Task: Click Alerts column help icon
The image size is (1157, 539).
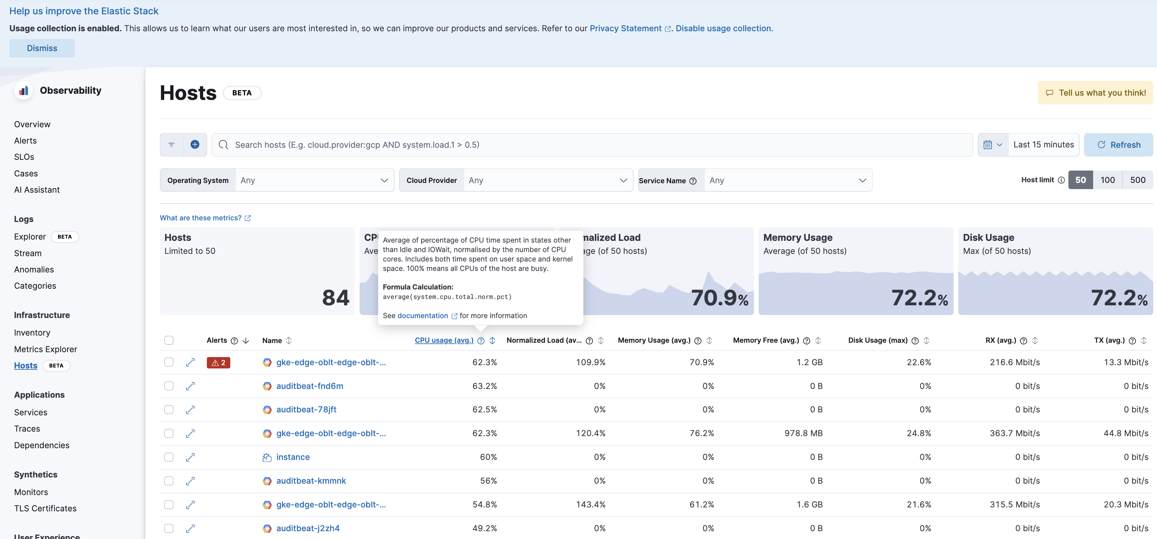Action: pos(234,341)
